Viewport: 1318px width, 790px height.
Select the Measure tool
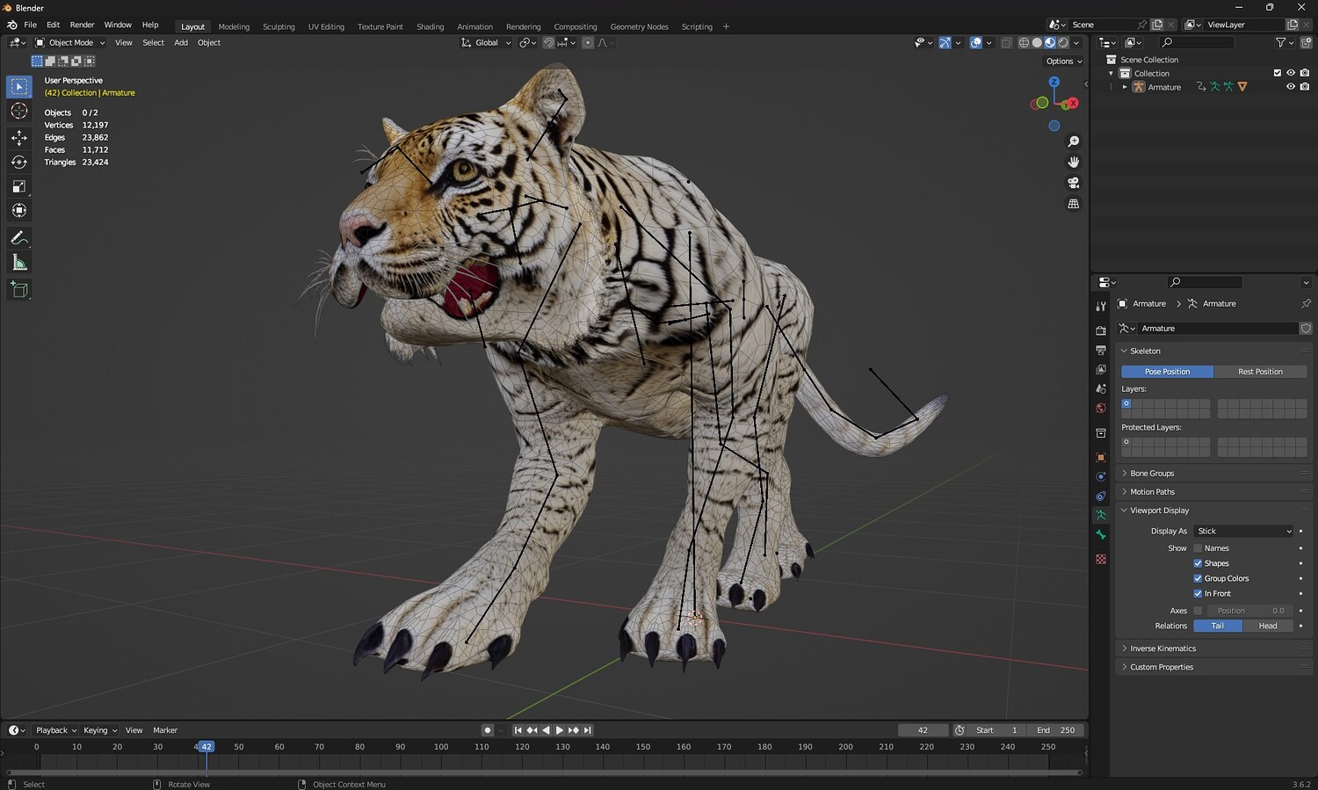(x=19, y=263)
